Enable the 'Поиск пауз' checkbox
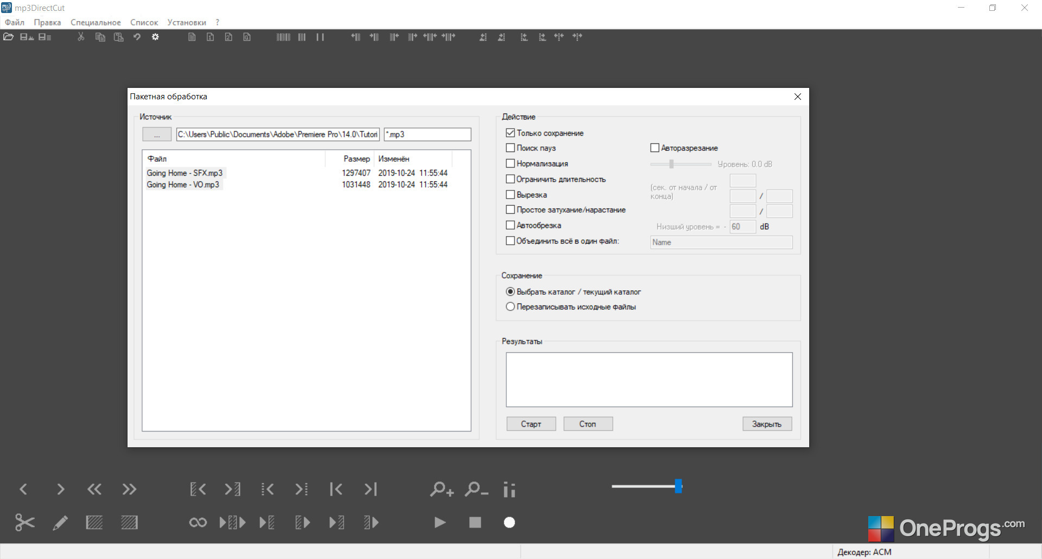 (510, 148)
